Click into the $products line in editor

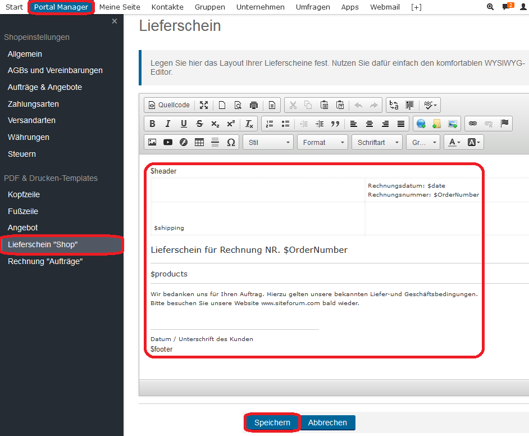pyautogui.click(x=169, y=274)
